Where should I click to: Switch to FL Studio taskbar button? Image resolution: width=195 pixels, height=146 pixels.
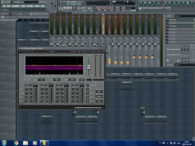pyautogui.click(x=44, y=143)
